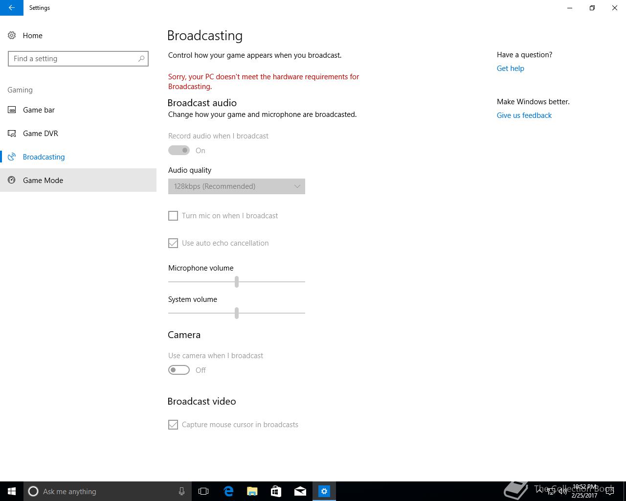
Task: Open the Store app from taskbar
Action: 276,491
